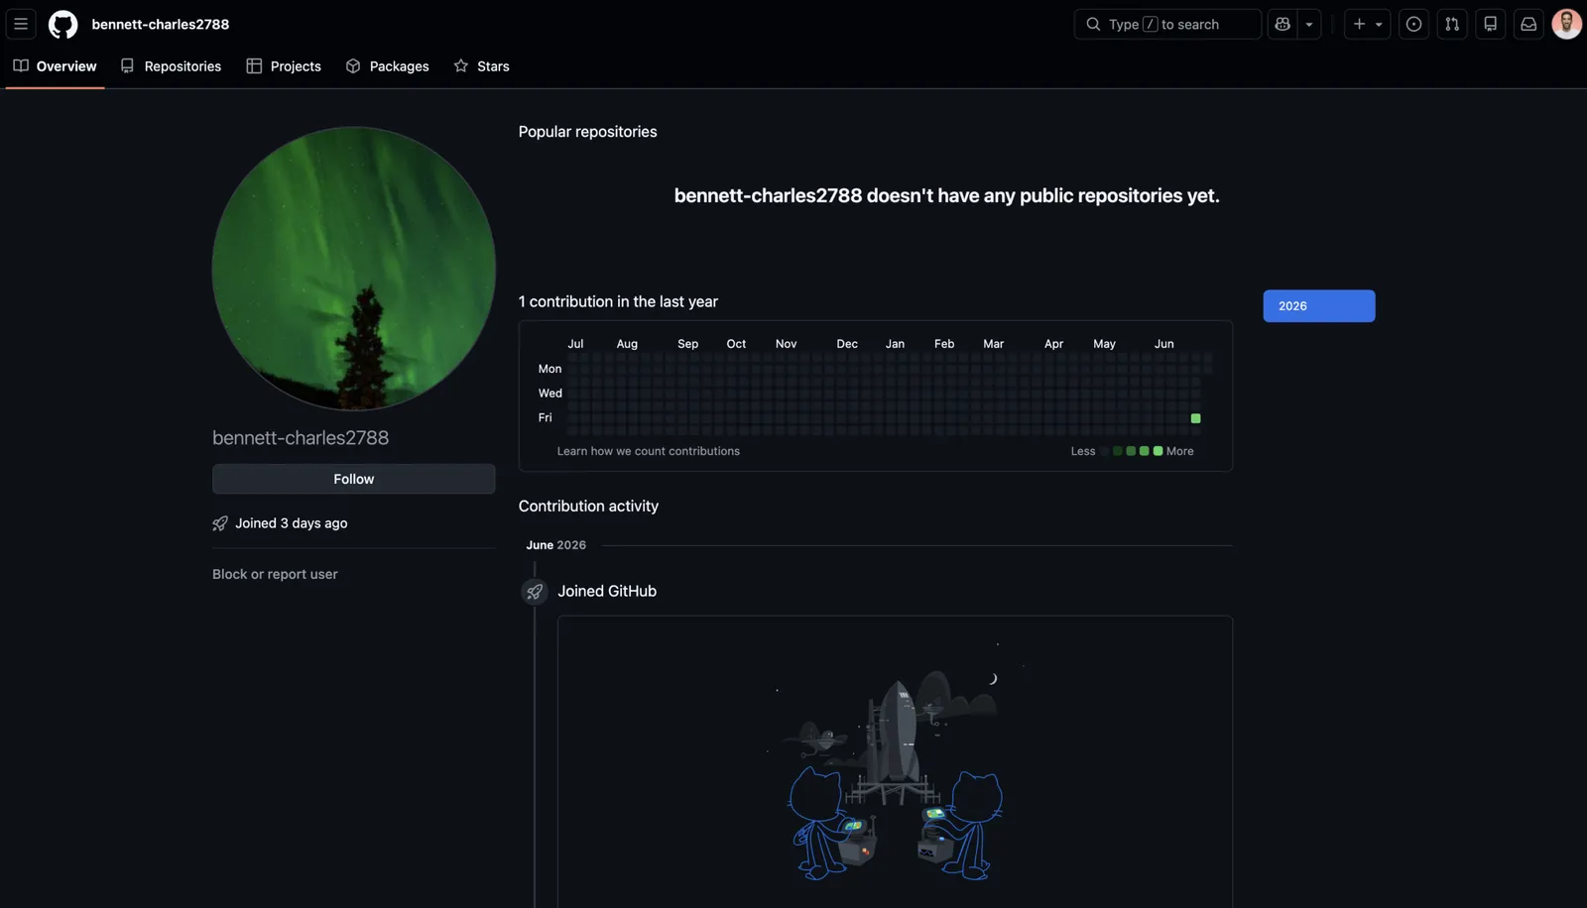
Task: Switch to the Packages tab
Action: click(x=388, y=66)
